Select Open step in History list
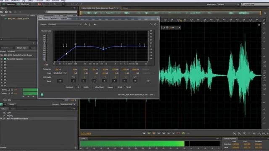269x151 pixels. coord(9,113)
